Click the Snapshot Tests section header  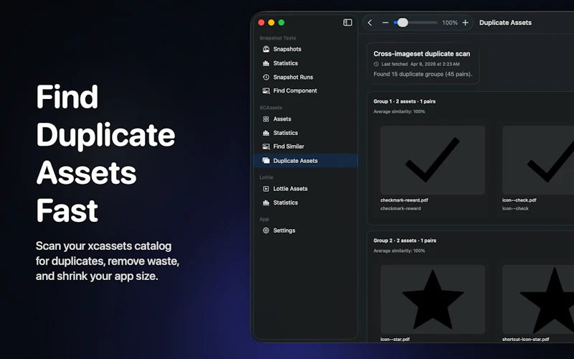click(278, 38)
